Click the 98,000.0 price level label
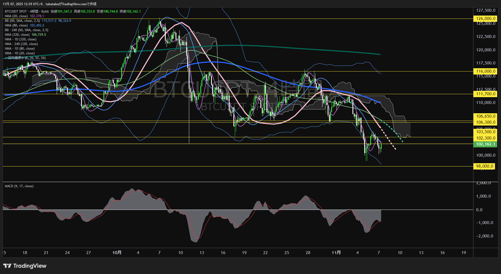The height and width of the screenshot is (274, 501). [x=485, y=166]
